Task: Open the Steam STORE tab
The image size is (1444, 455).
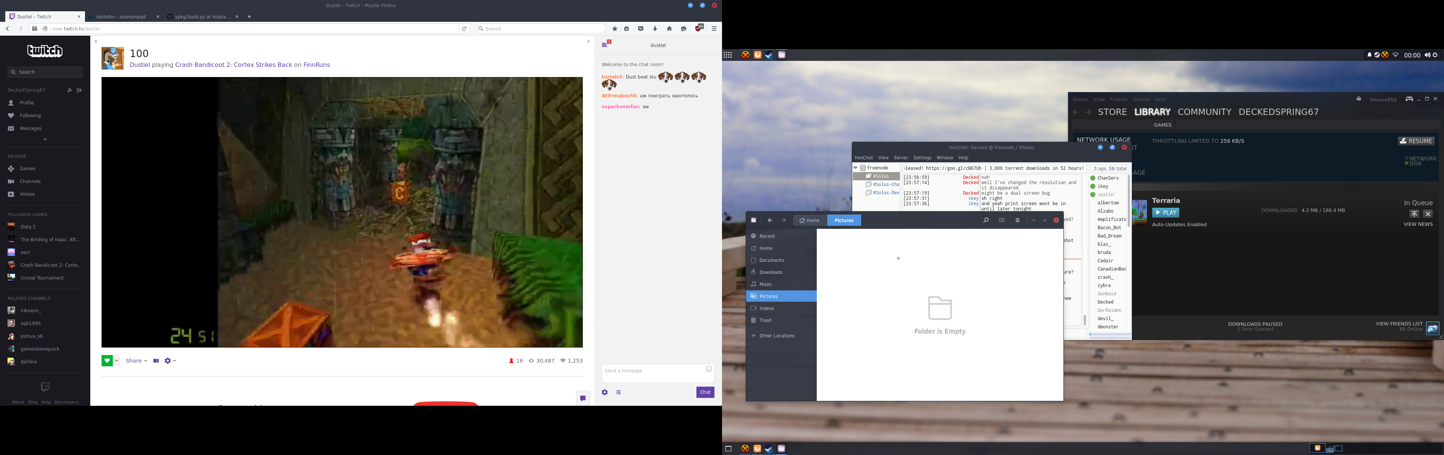Action: (1112, 112)
